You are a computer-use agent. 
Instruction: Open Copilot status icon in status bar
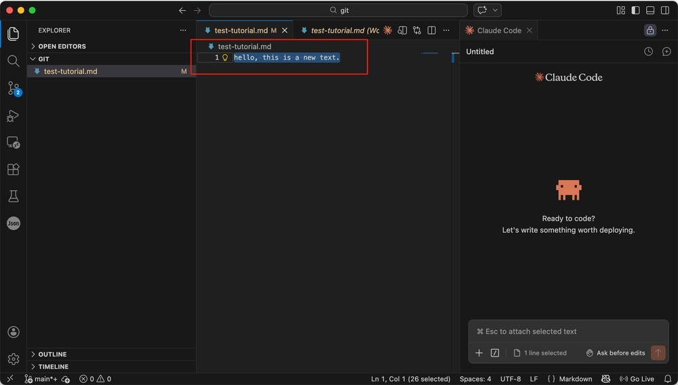(605, 379)
